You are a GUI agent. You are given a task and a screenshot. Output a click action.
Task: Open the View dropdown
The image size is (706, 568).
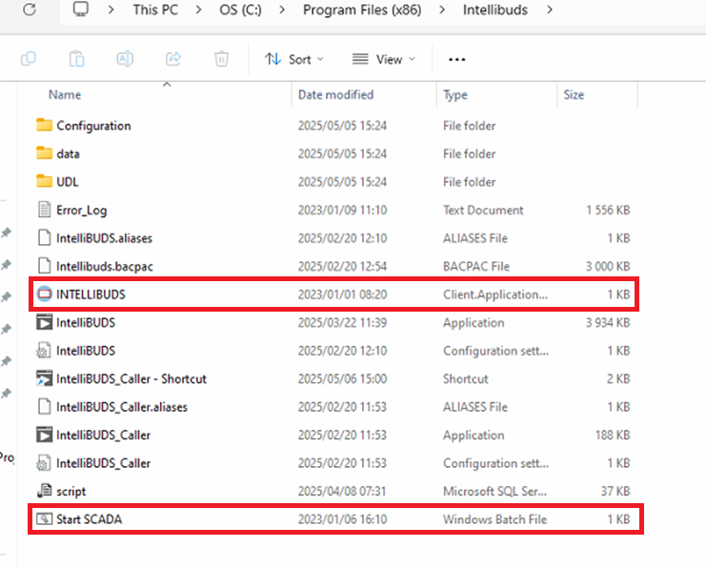click(x=384, y=59)
